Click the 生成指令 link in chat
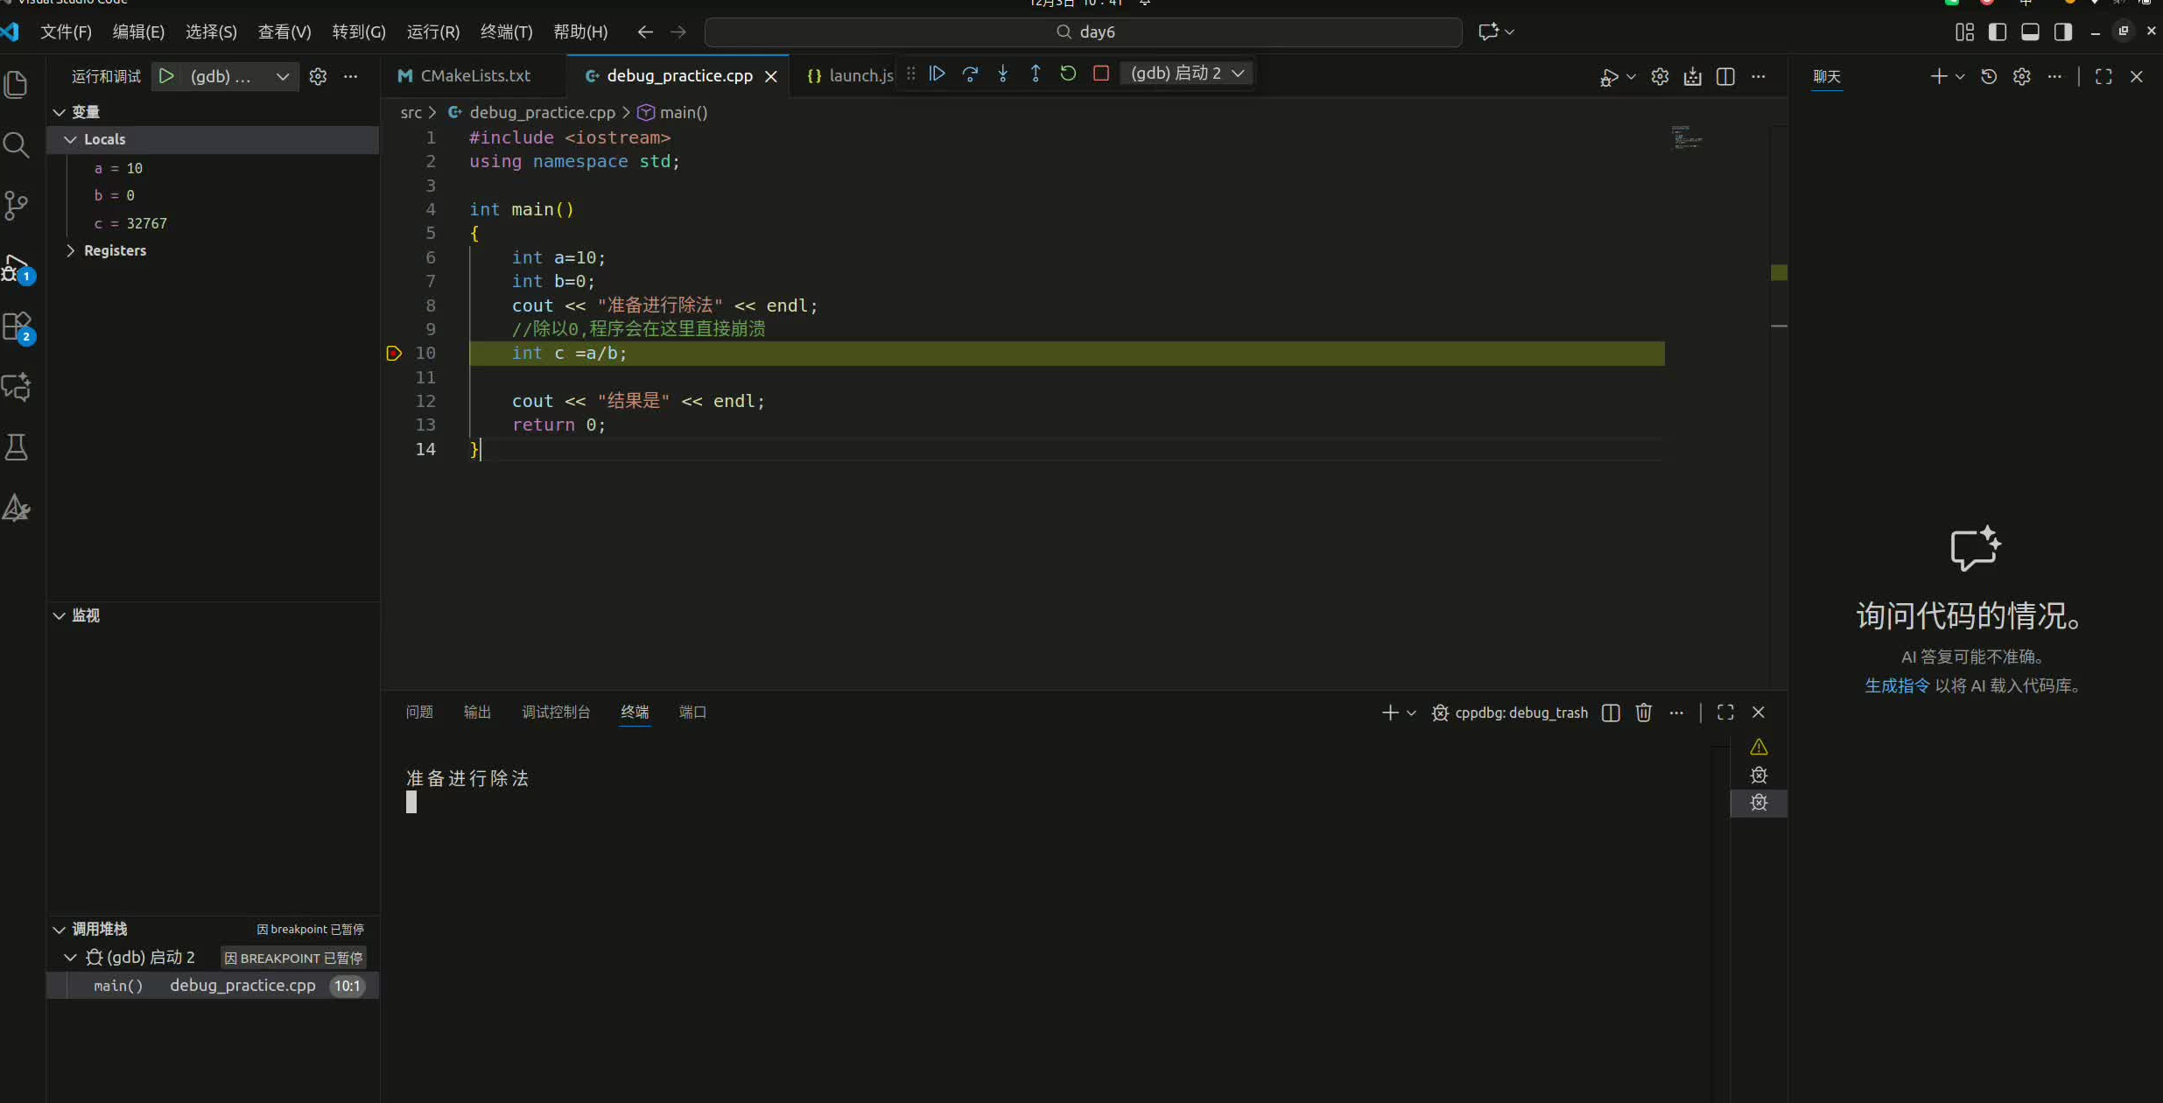 [1896, 685]
